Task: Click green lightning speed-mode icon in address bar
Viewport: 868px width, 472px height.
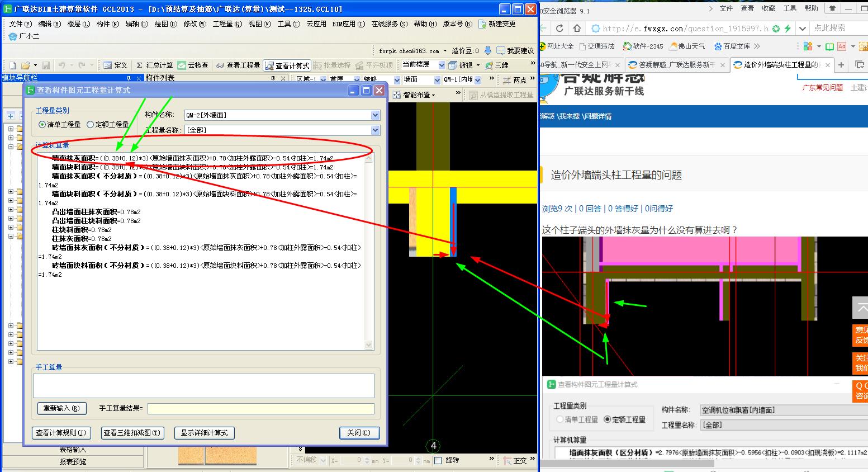Action: coord(788,29)
